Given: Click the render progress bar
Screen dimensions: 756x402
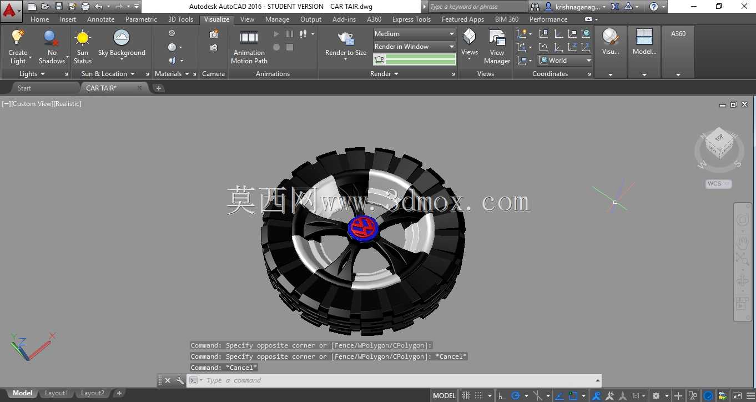Looking at the screenshot, I should 421,59.
